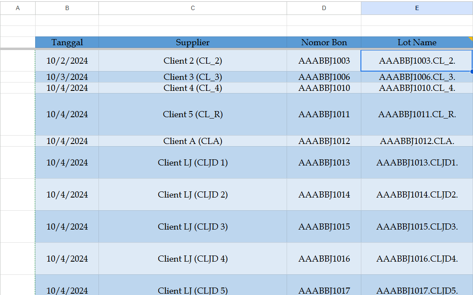Image resolution: width=473 pixels, height=295 pixels.
Task: Select date cell in CLJD 3 row
Action: click(x=67, y=227)
